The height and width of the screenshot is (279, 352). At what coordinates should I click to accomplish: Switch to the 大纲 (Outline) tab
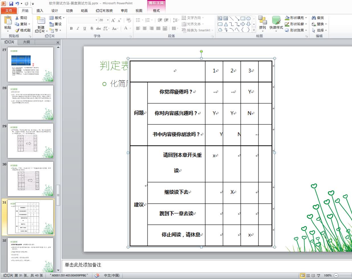pyautogui.click(x=26, y=42)
